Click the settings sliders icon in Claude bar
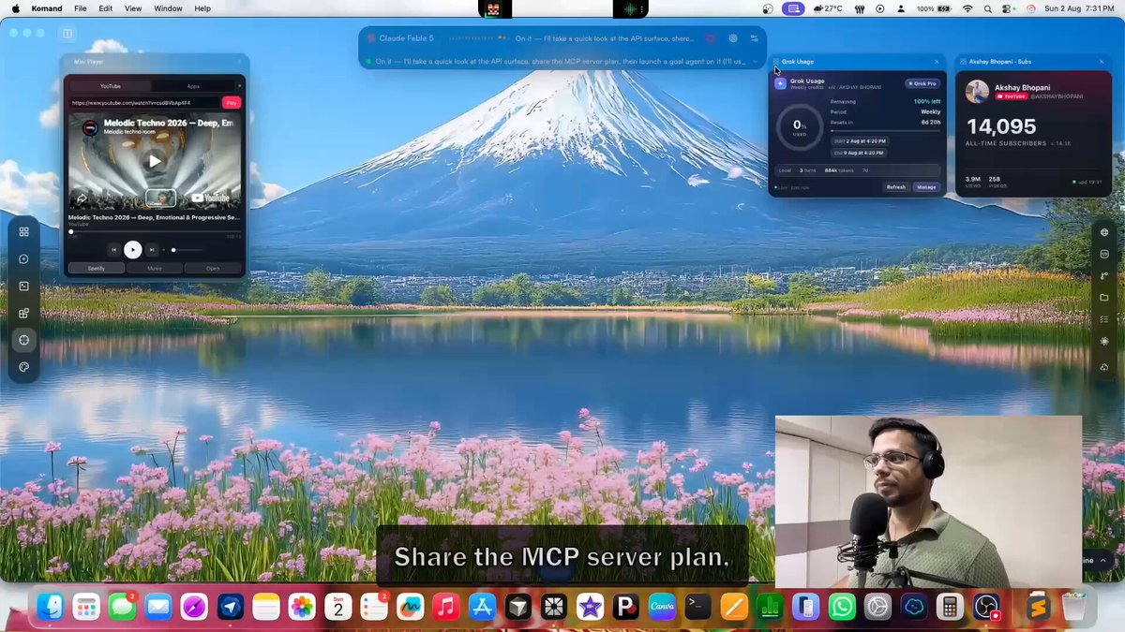 754,38
